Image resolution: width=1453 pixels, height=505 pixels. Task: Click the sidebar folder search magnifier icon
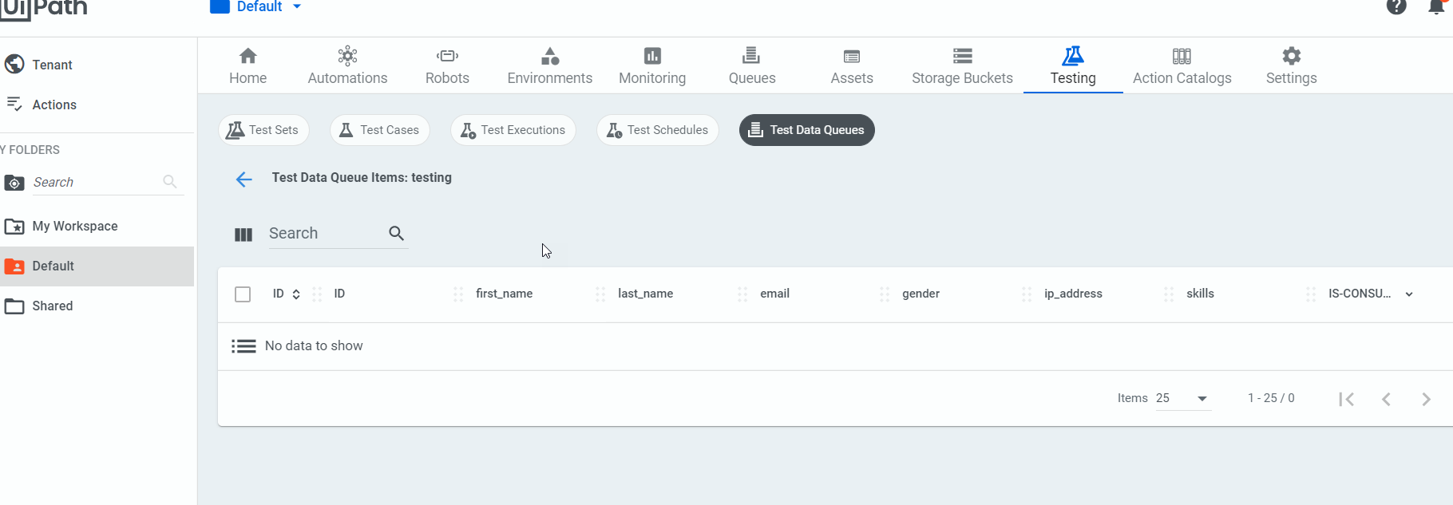click(170, 182)
